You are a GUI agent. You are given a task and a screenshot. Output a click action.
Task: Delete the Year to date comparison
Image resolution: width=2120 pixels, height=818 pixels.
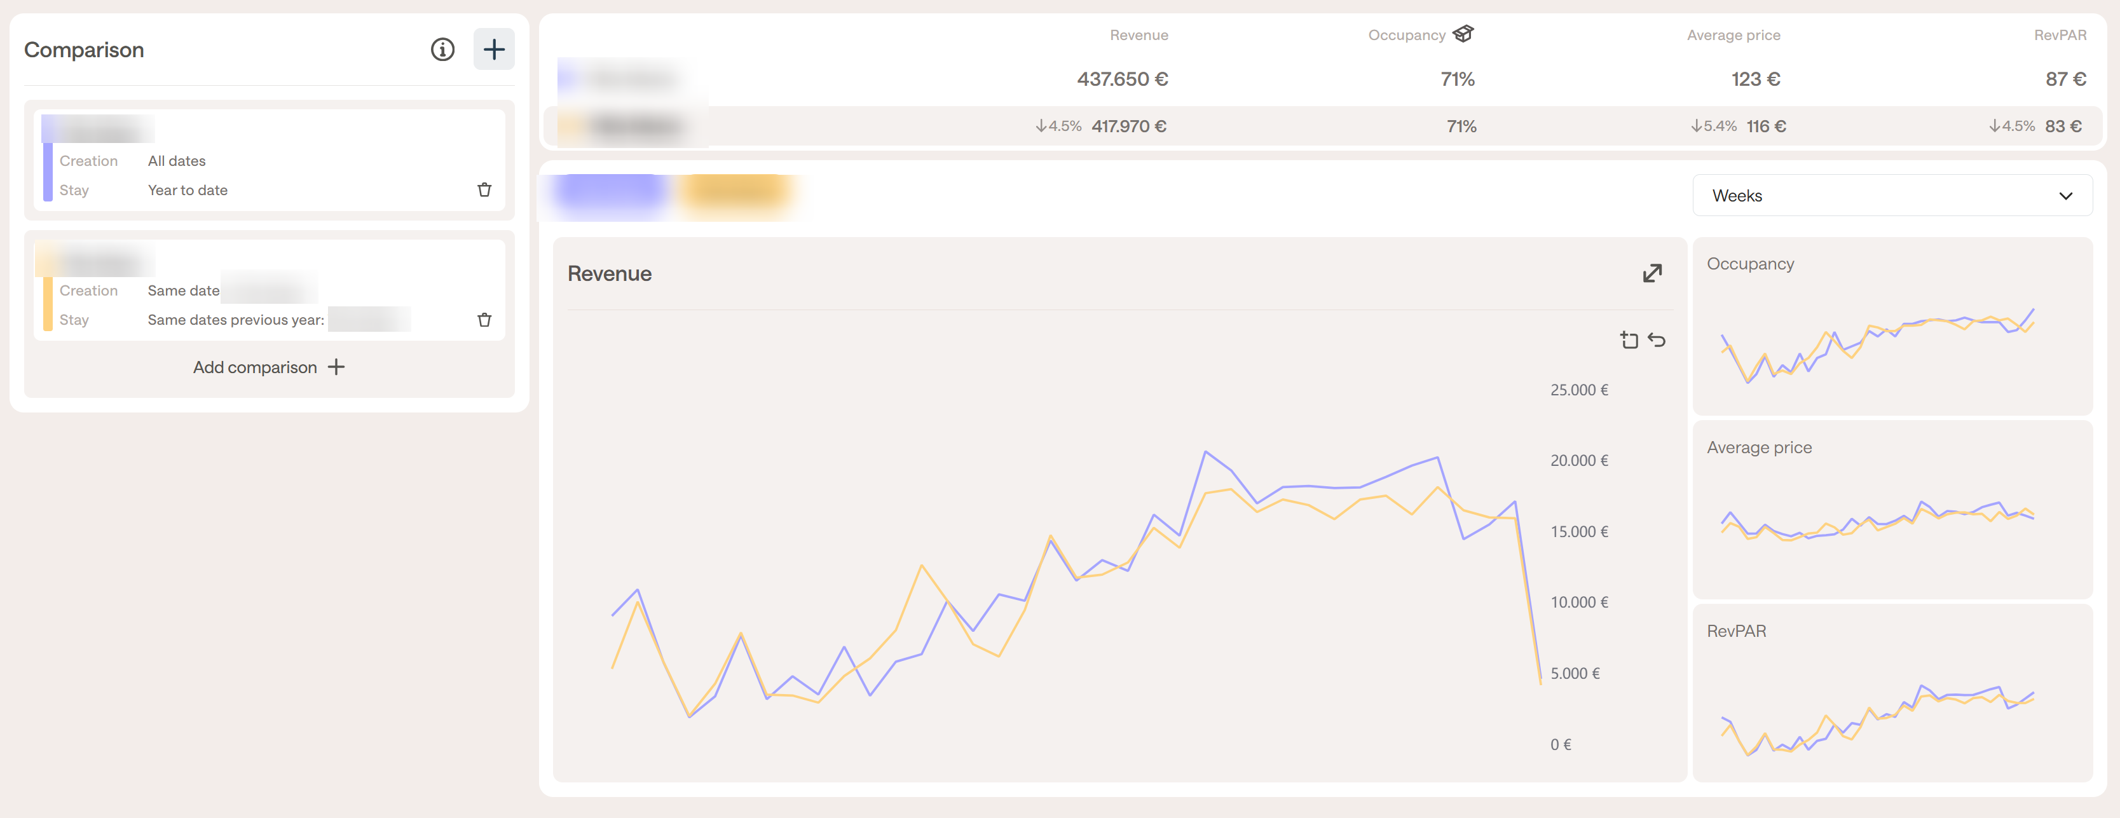pos(485,190)
